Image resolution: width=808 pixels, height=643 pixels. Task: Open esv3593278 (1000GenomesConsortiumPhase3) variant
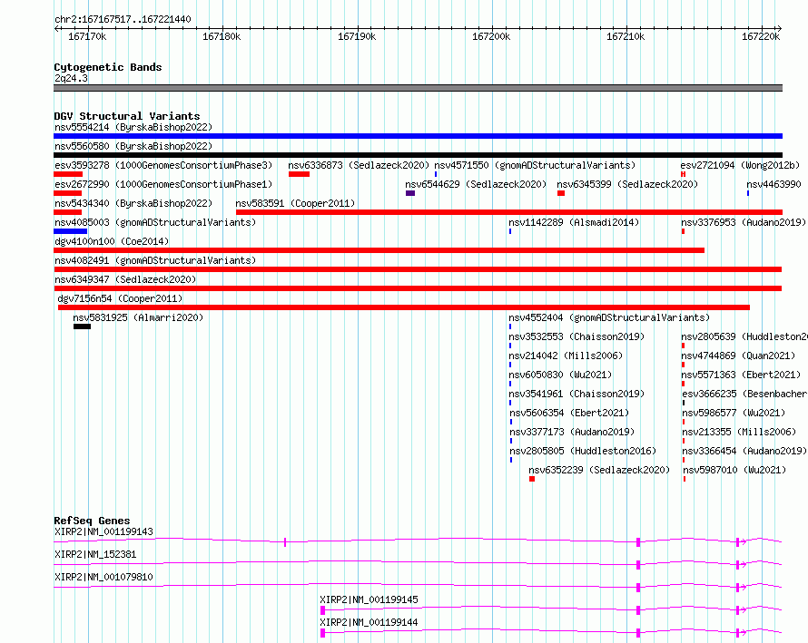click(163, 165)
